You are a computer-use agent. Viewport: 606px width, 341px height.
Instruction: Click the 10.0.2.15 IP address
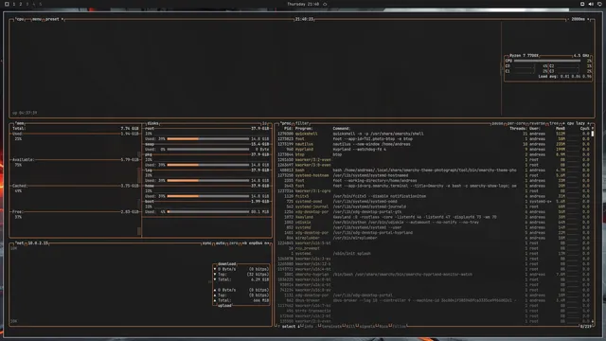[38, 243]
